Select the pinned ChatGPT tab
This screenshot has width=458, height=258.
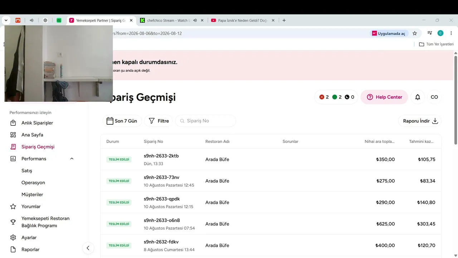pos(45,20)
